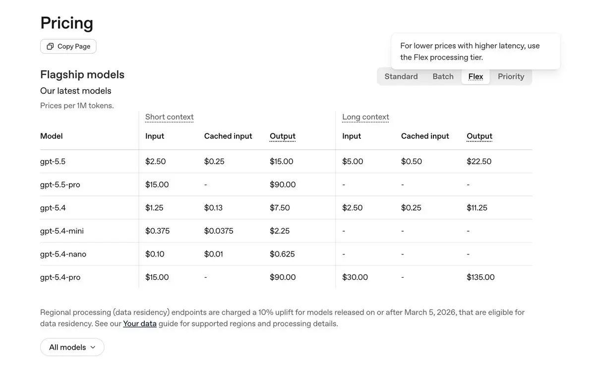Click the gpt-5.4-pro model name
595x379 pixels.
tap(60, 277)
